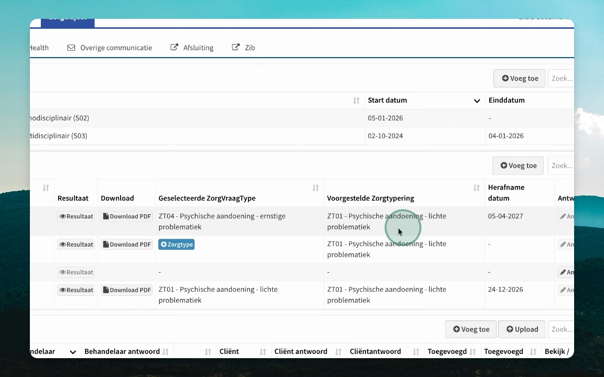Click the Bekijk column header

[x=557, y=351]
